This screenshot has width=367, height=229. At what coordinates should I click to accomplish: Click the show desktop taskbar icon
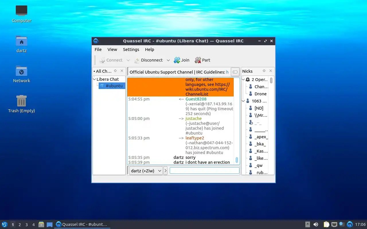click(50, 225)
